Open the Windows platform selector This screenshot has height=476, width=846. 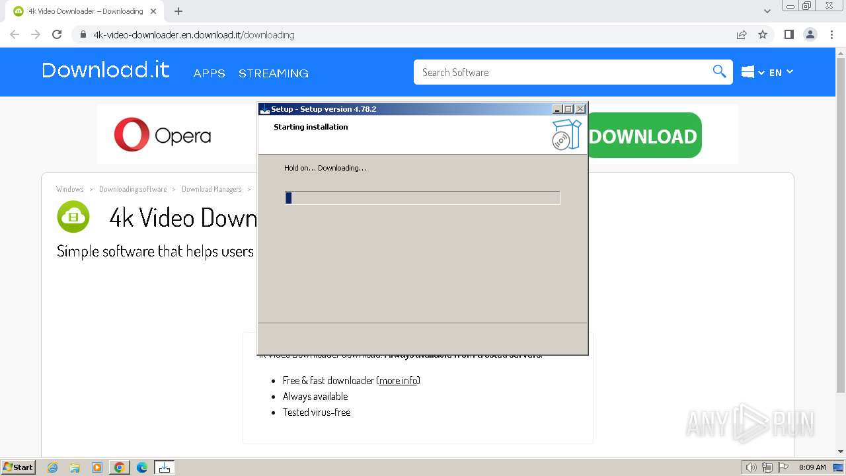(753, 72)
